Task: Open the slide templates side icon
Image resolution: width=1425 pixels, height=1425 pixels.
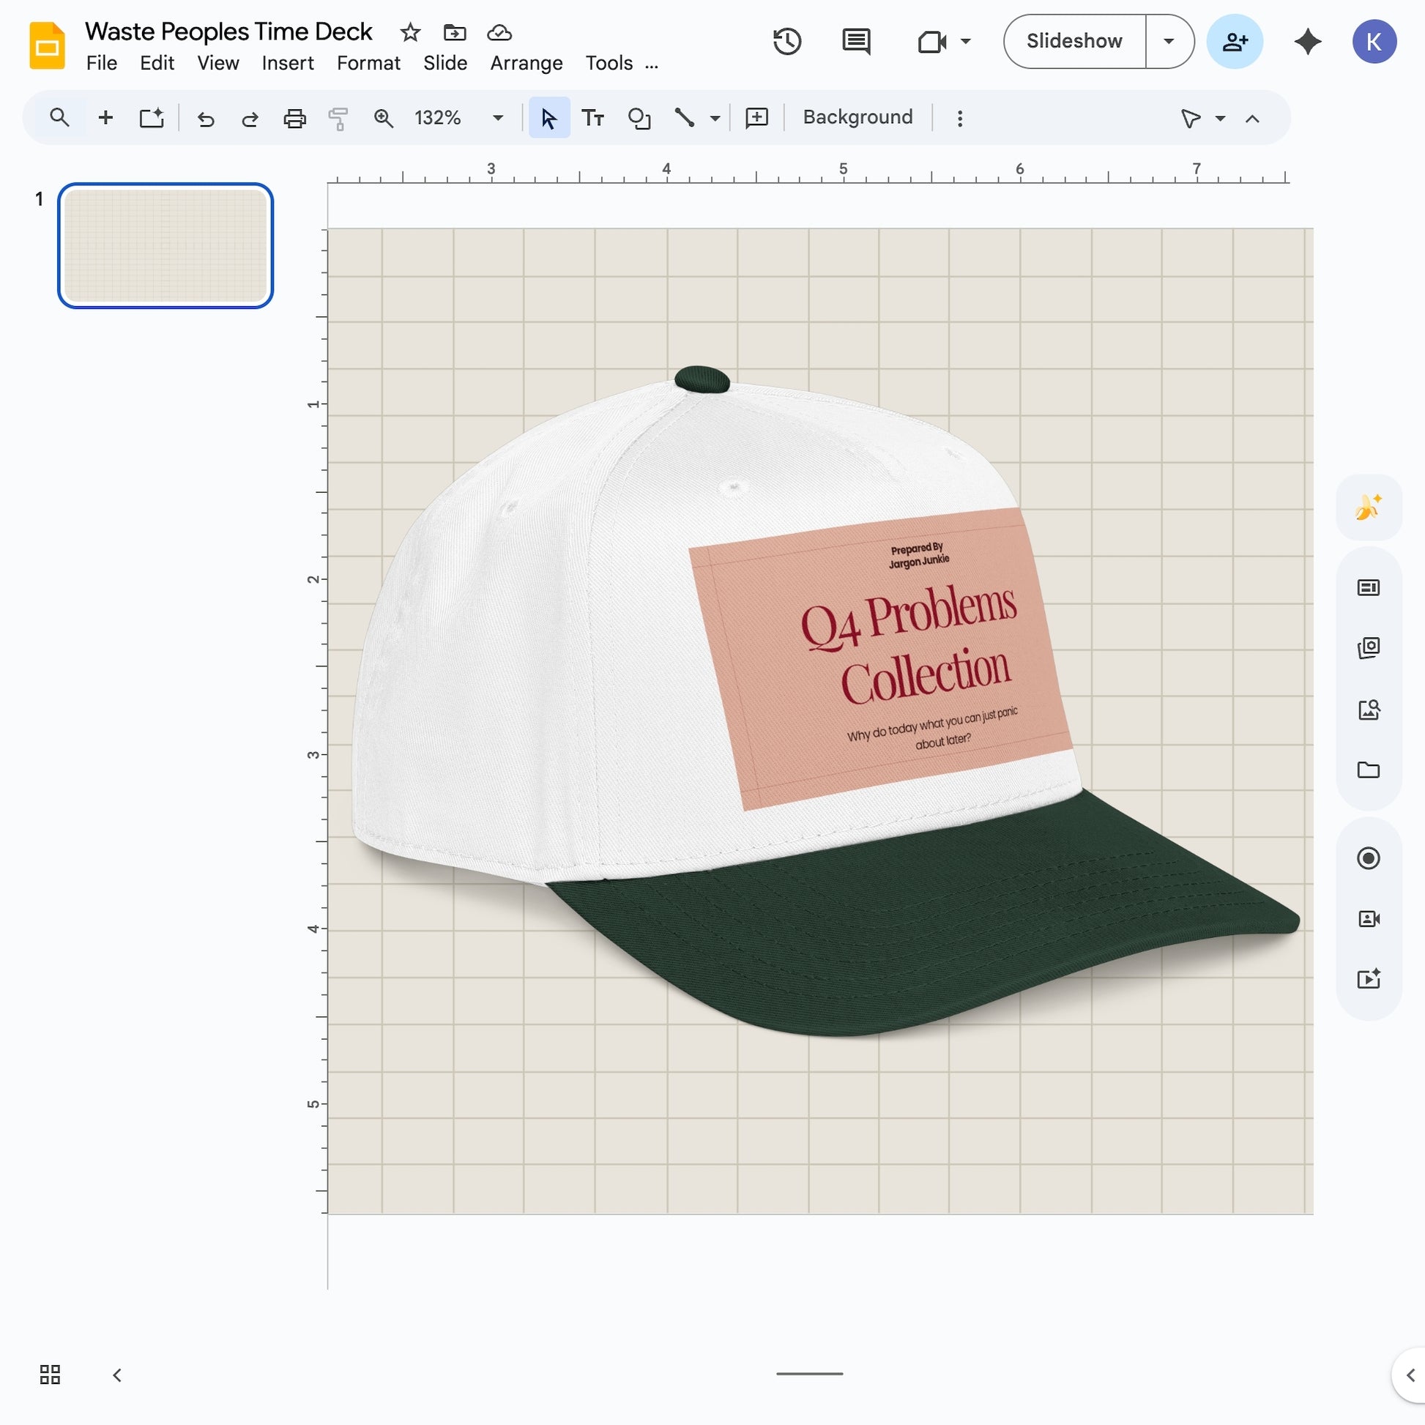Action: 1368,587
